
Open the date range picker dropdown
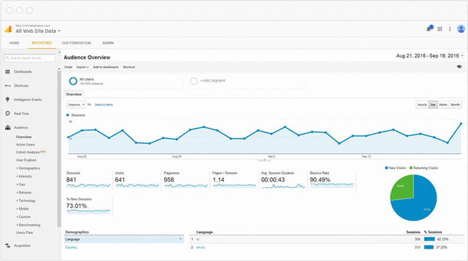[430, 56]
